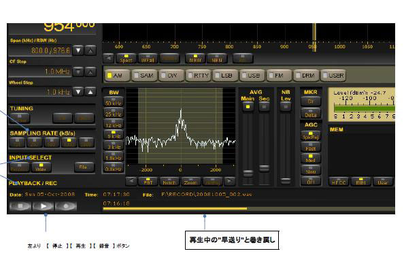Click the AVG Main slider handle
The image size is (404, 262).
click(x=248, y=173)
